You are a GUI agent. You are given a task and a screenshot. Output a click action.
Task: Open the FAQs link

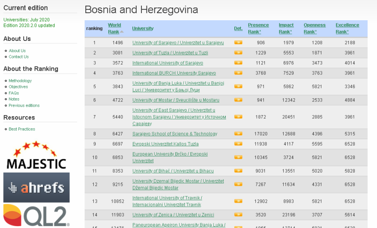click(14, 93)
